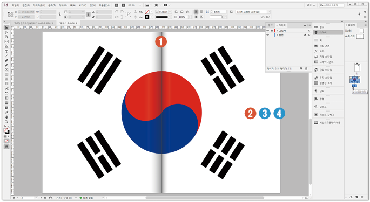Pick the Pencil tool
This screenshot has width=370, height=202.
(x=6, y=65)
